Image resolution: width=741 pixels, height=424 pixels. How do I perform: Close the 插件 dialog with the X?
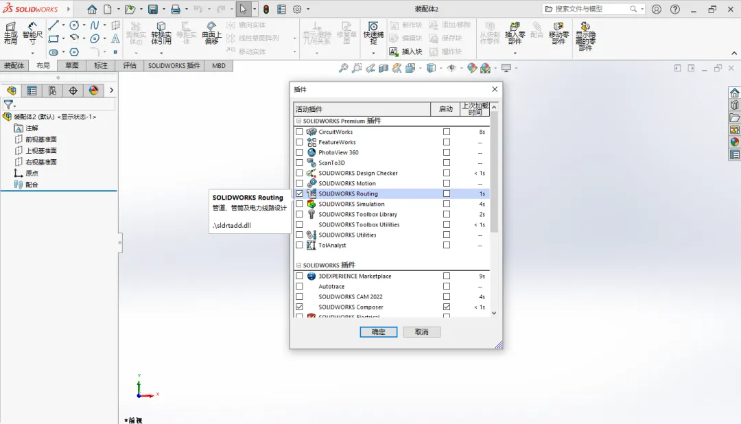(x=494, y=89)
